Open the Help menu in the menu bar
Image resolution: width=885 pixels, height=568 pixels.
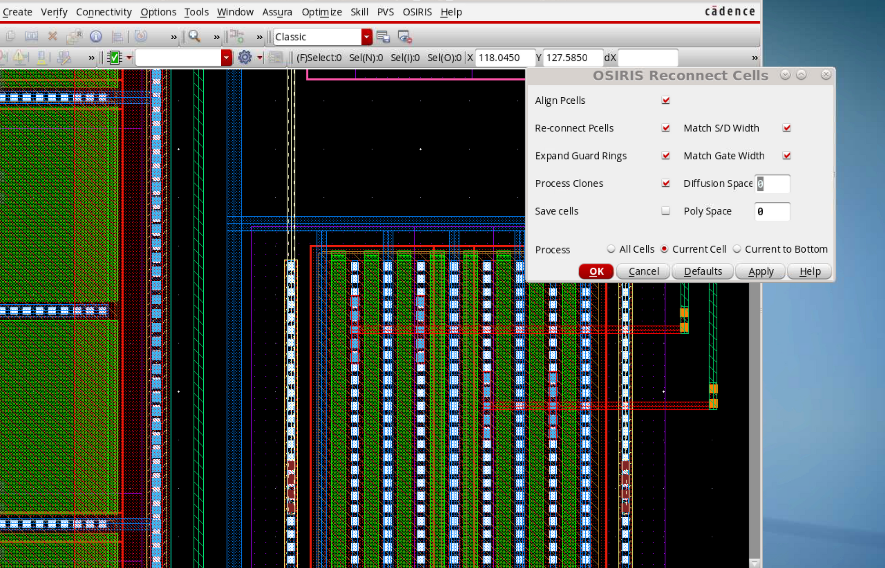tap(451, 12)
